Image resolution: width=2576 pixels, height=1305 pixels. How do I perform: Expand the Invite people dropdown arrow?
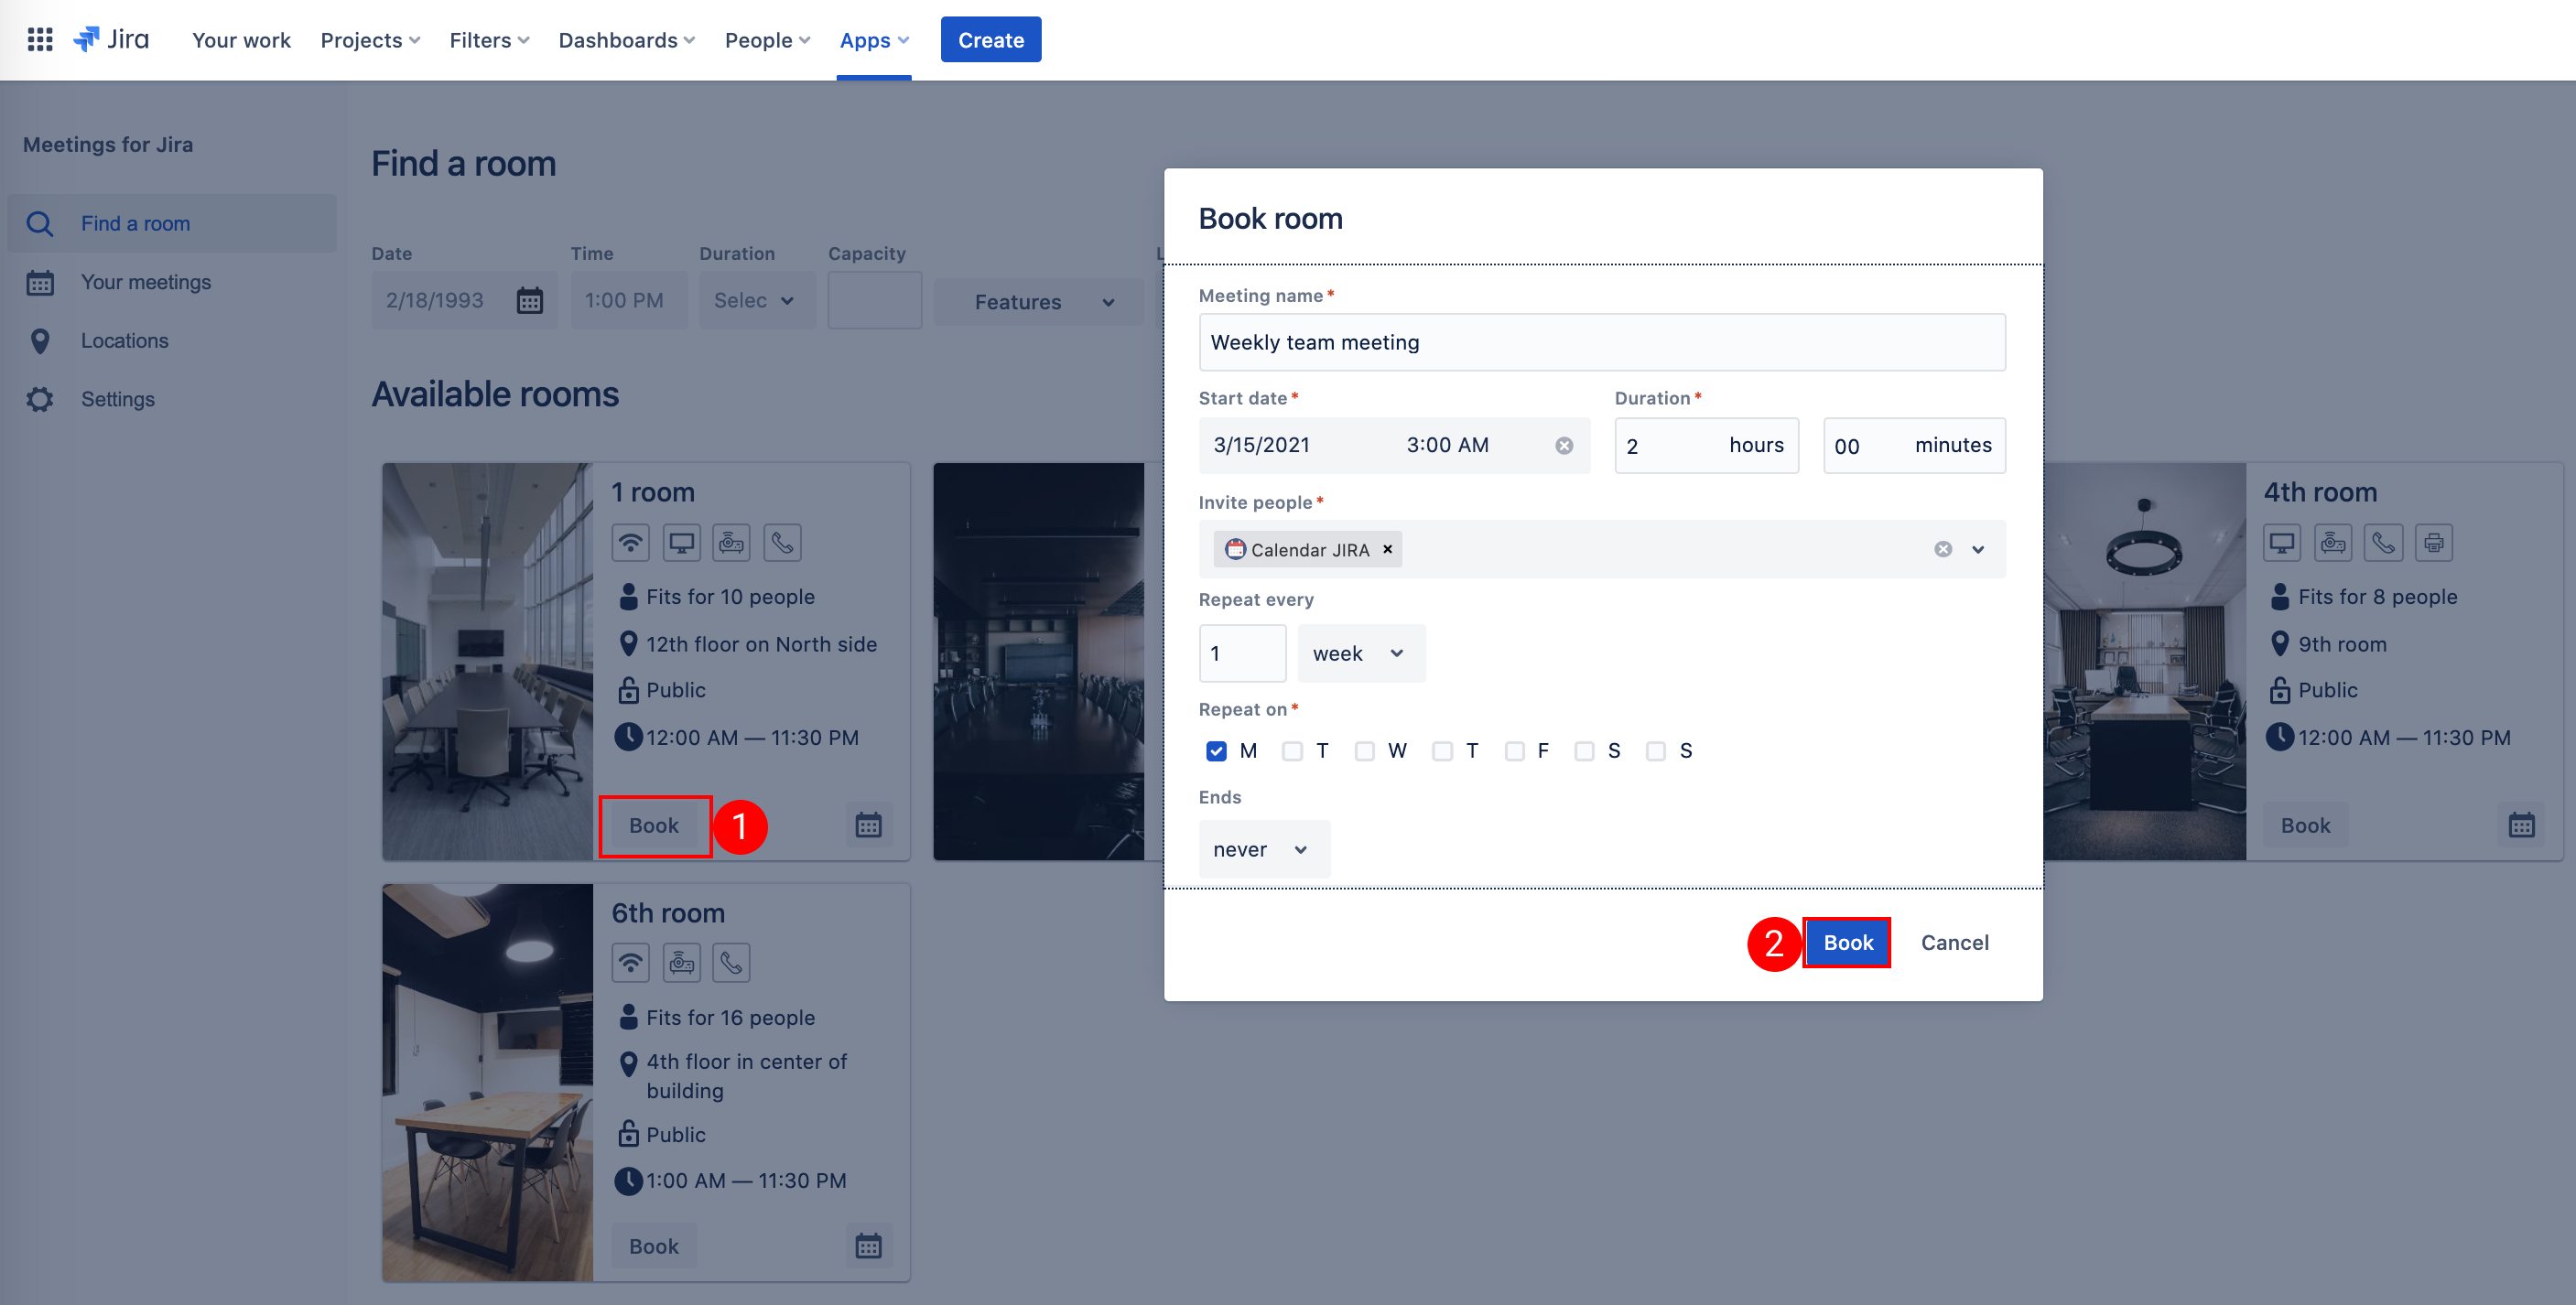pos(1978,549)
